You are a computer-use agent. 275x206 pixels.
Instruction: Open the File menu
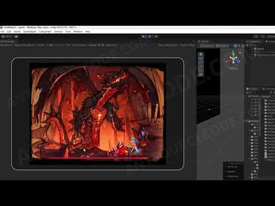point(2,31)
